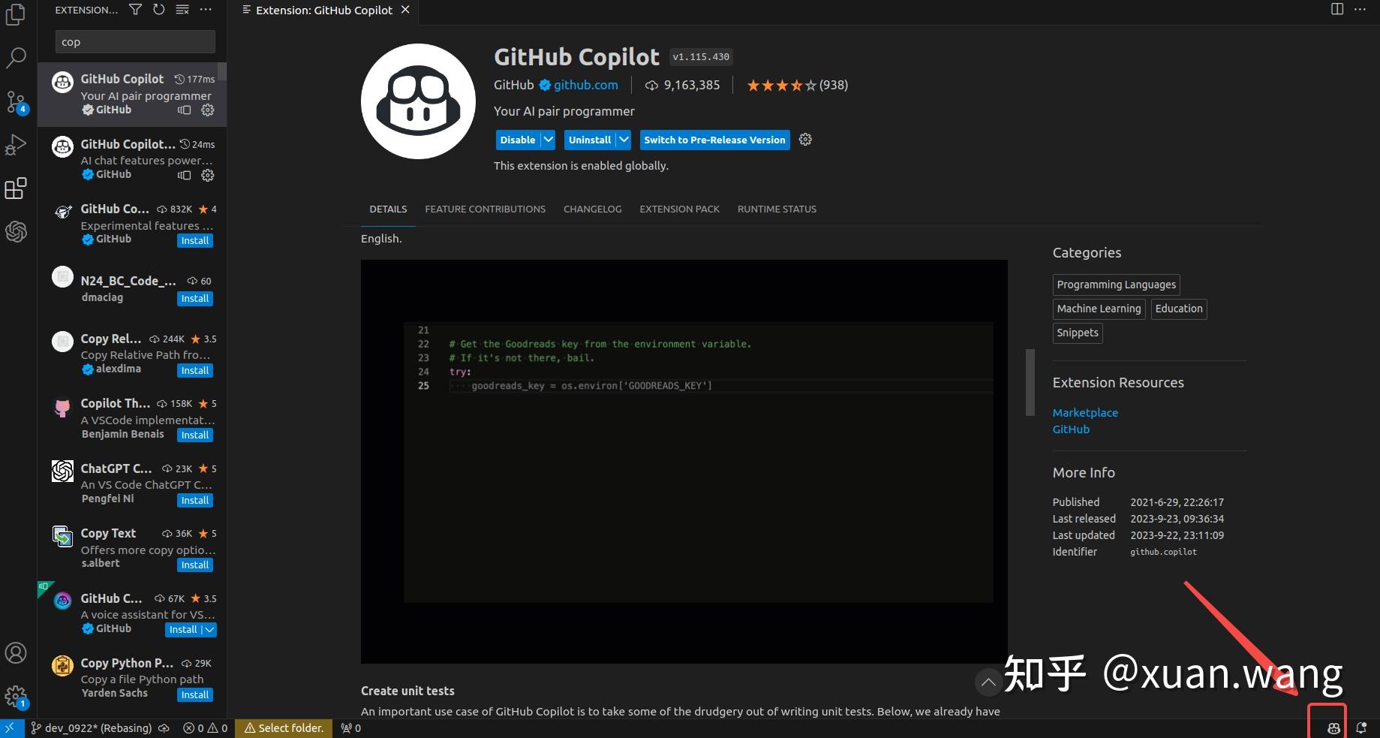
Task: Open the Marketplace link under Extension Resources
Action: click(1084, 412)
